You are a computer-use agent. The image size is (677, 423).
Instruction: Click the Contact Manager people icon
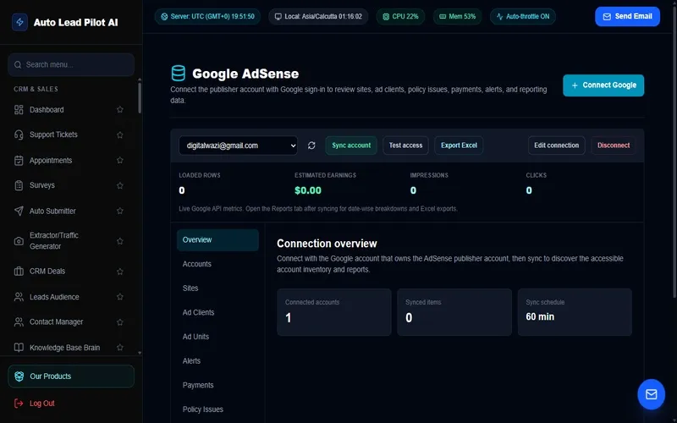[x=19, y=322]
